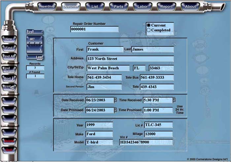Click the Find All sidebar button
This screenshot has width=231, height=162.
(9, 56)
